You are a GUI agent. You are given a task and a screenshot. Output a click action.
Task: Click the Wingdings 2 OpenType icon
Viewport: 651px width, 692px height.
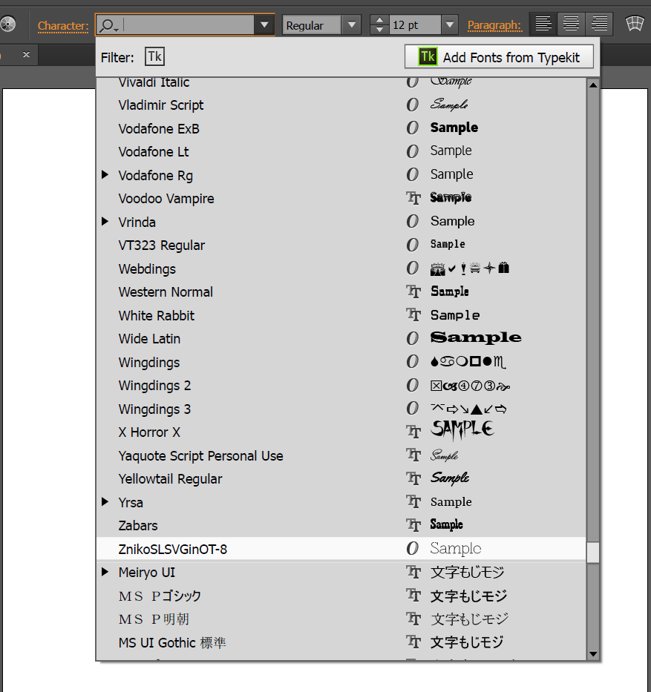coord(412,385)
